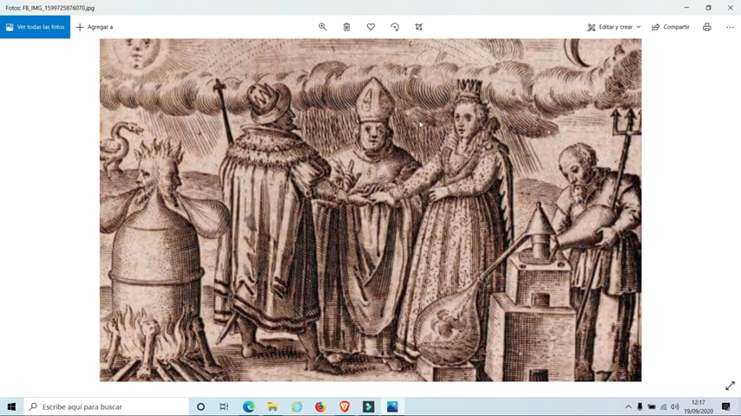Open the dark green arrow app on taskbar

pyautogui.click(x=369, y=406)
